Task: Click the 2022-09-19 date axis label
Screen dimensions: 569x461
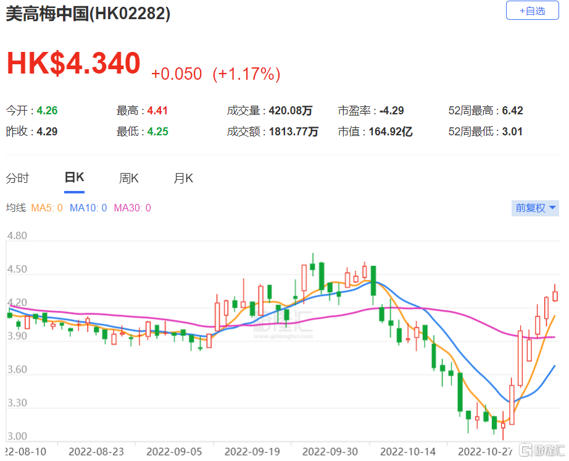Action: (252, 452)
